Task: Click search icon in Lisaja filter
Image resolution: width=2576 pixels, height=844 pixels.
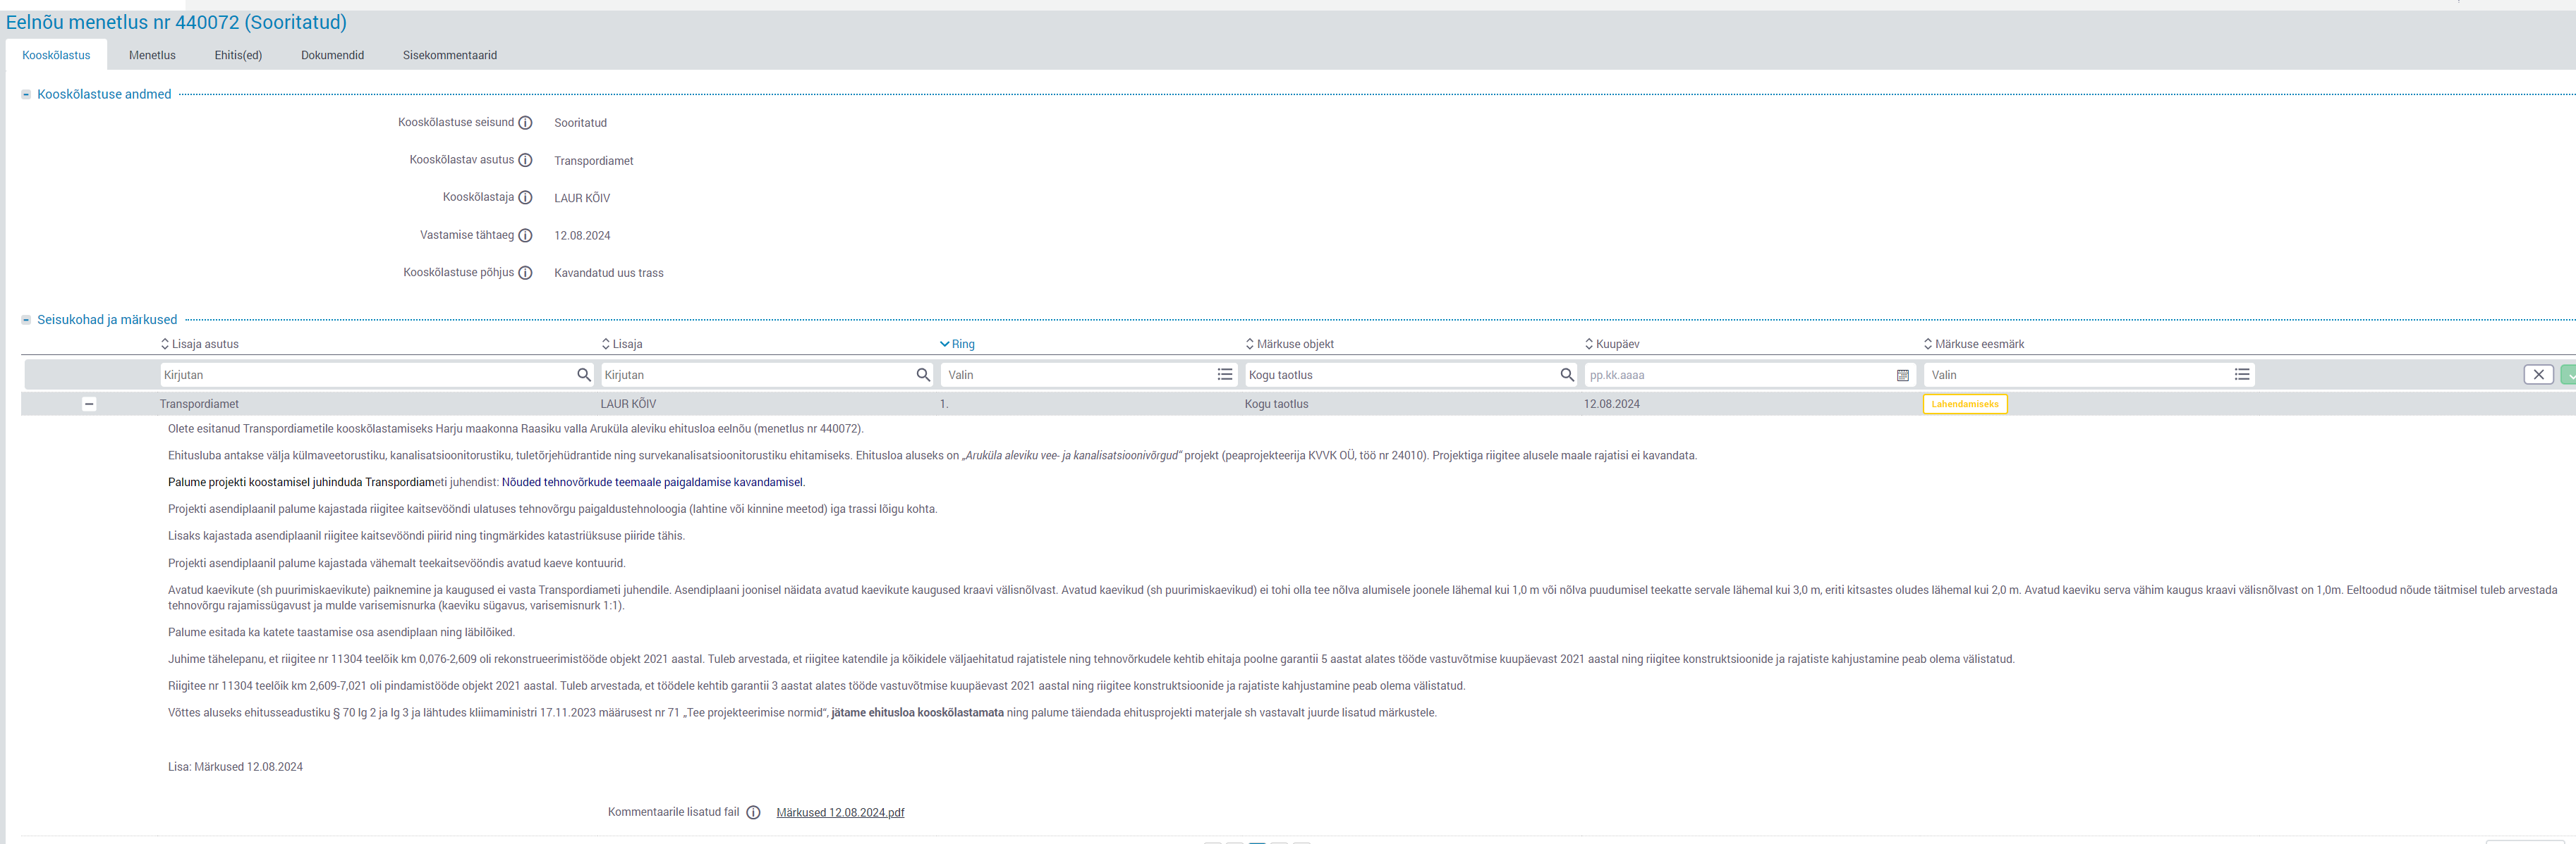Action: tap(923, 375)
